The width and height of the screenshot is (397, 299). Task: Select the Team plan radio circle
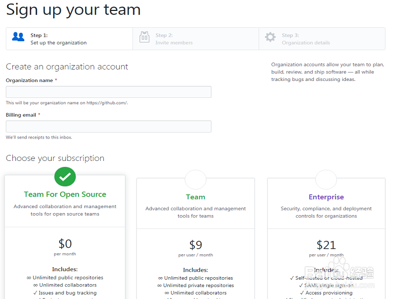click(196, 179)
